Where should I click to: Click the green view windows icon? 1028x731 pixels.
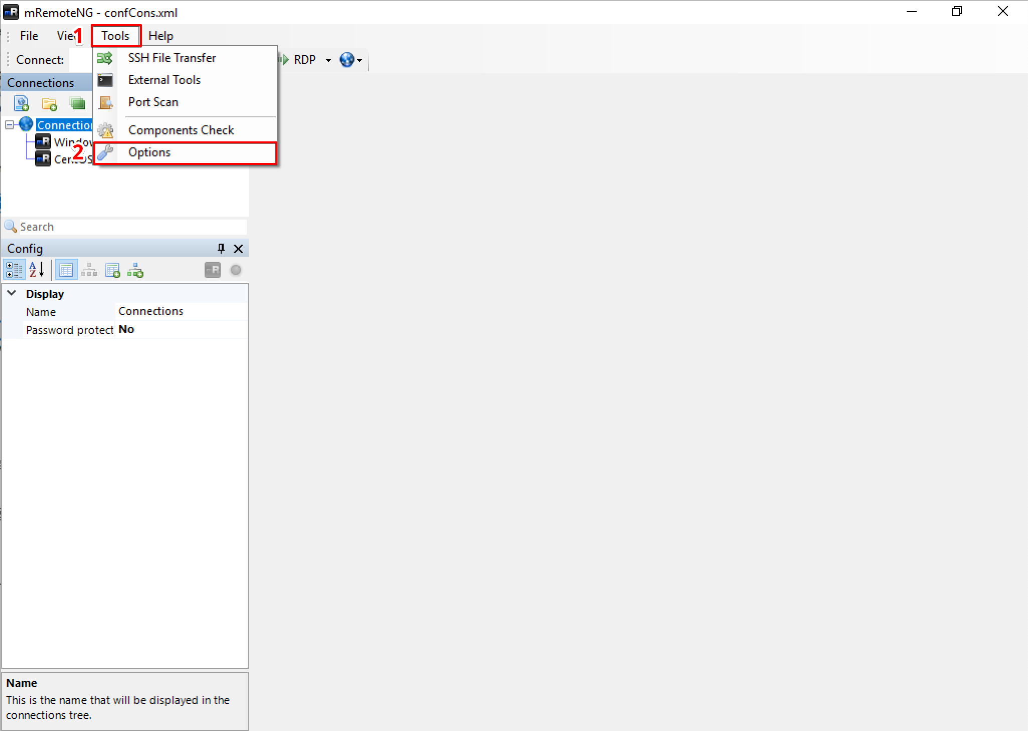(x=77, y=104)
